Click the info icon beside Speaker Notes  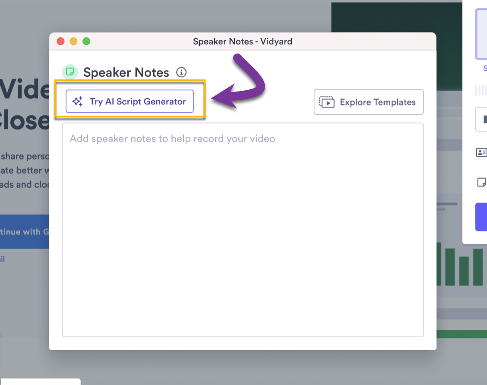(182, 72)
